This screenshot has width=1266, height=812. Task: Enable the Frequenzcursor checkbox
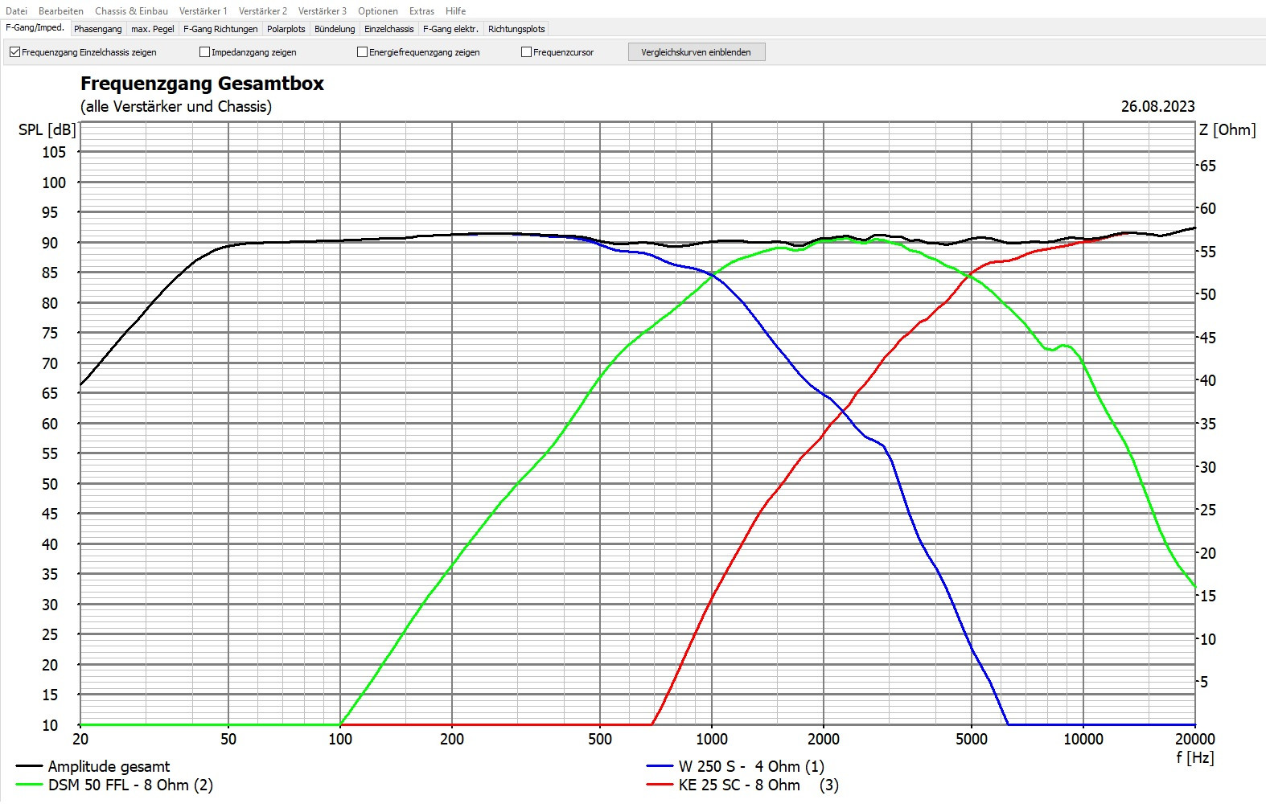point(526,52)
